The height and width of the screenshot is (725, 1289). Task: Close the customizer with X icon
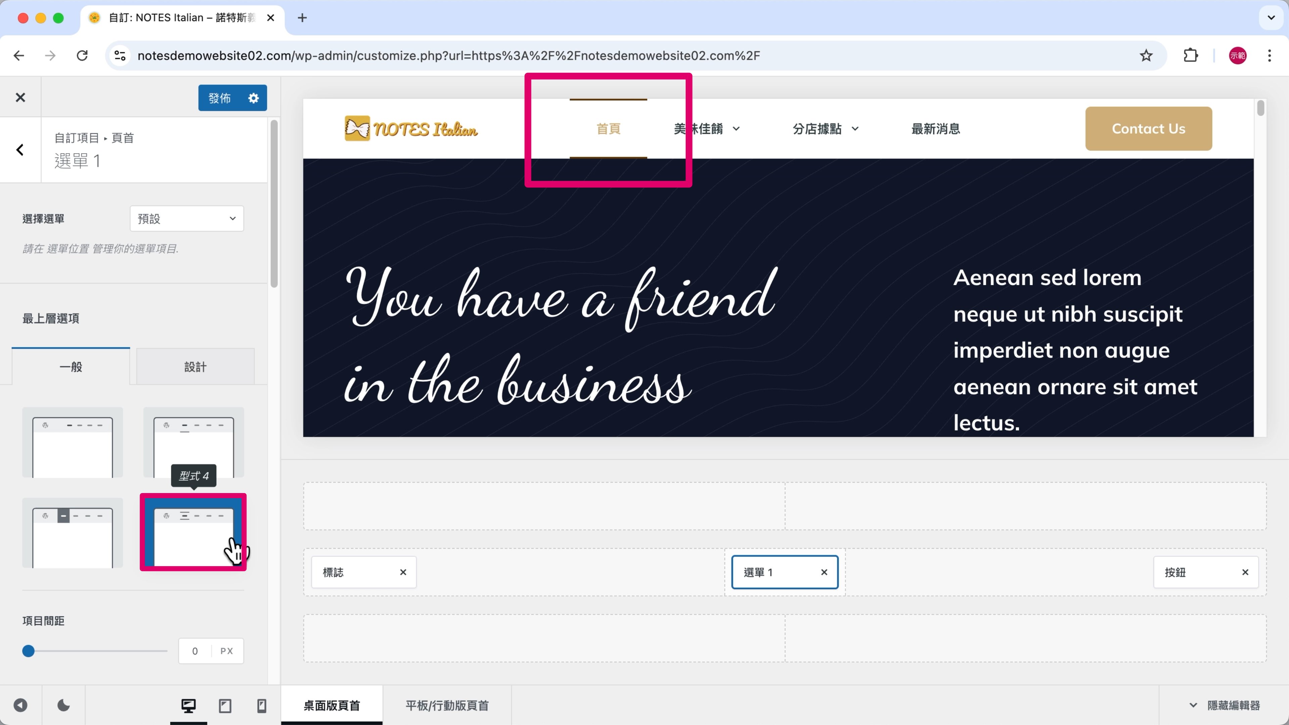(20, 98)
